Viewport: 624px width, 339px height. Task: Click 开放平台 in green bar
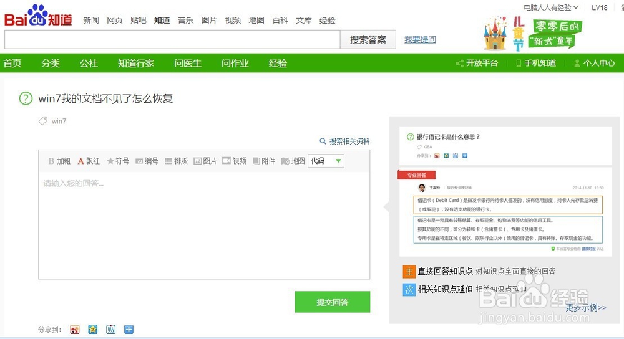pyautogui.click(x=477, y=63)
